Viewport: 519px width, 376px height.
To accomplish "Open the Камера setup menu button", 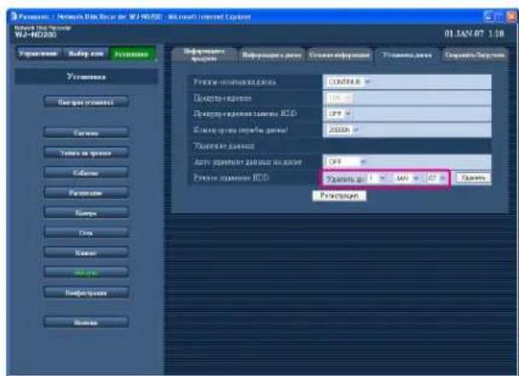I will (x=86, y=213).
